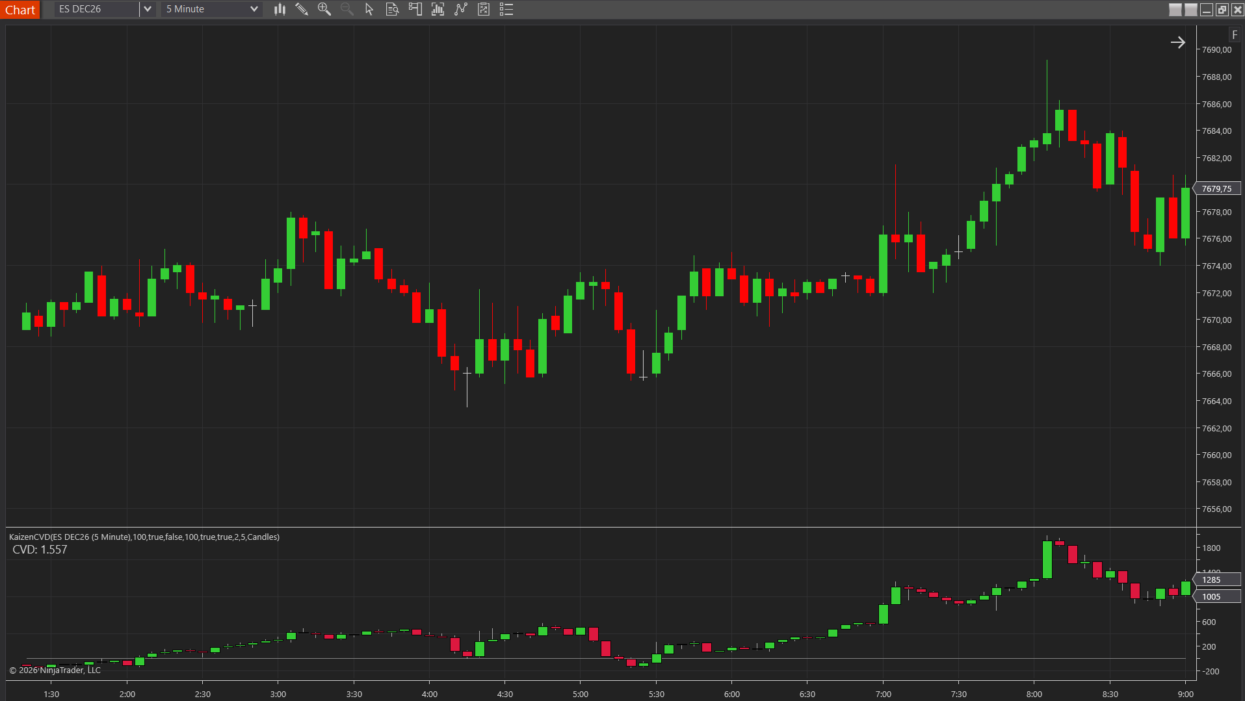Select the cursor pointer tool icon
Screen dimensions: 1245x701
[x=369, y=9]
